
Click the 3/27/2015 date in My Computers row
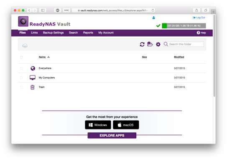click(x=179, y=77)
